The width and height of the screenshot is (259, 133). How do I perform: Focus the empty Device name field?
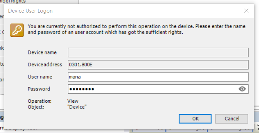158,53
